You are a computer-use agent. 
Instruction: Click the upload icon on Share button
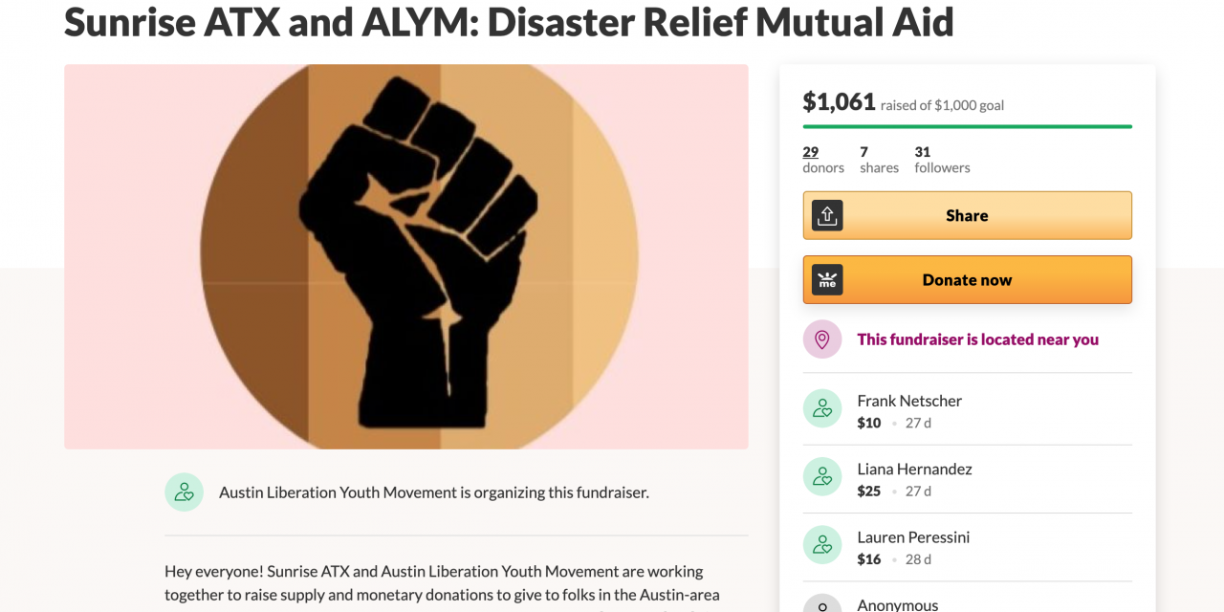tap(827, 215)
